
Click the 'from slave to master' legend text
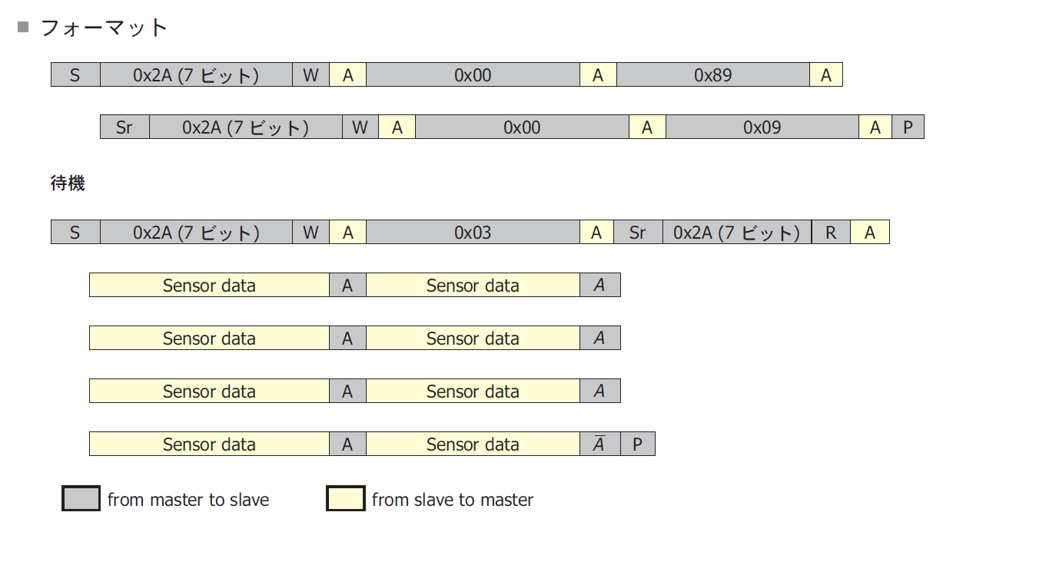453,500
